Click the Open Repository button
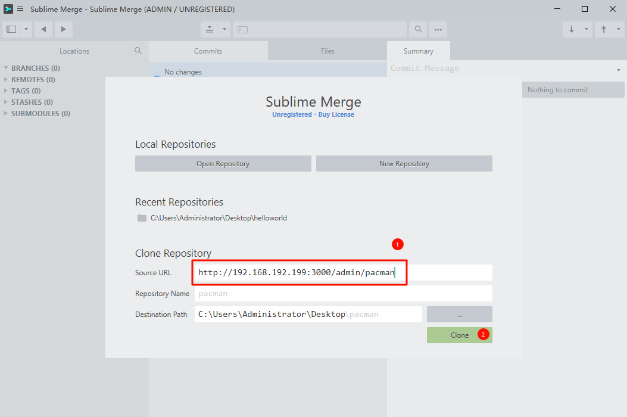This screenshot has height=417, width=627. click(223, 164)
